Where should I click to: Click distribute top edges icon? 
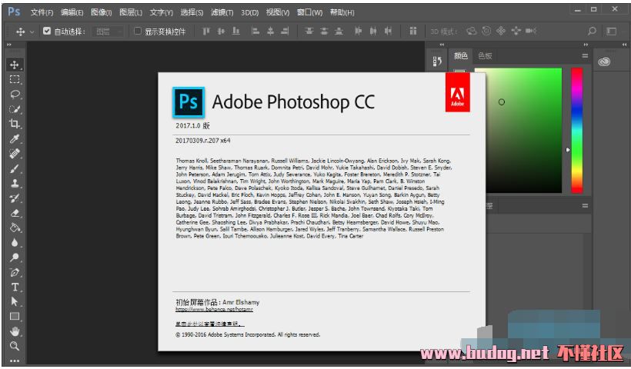click(309, 31)
